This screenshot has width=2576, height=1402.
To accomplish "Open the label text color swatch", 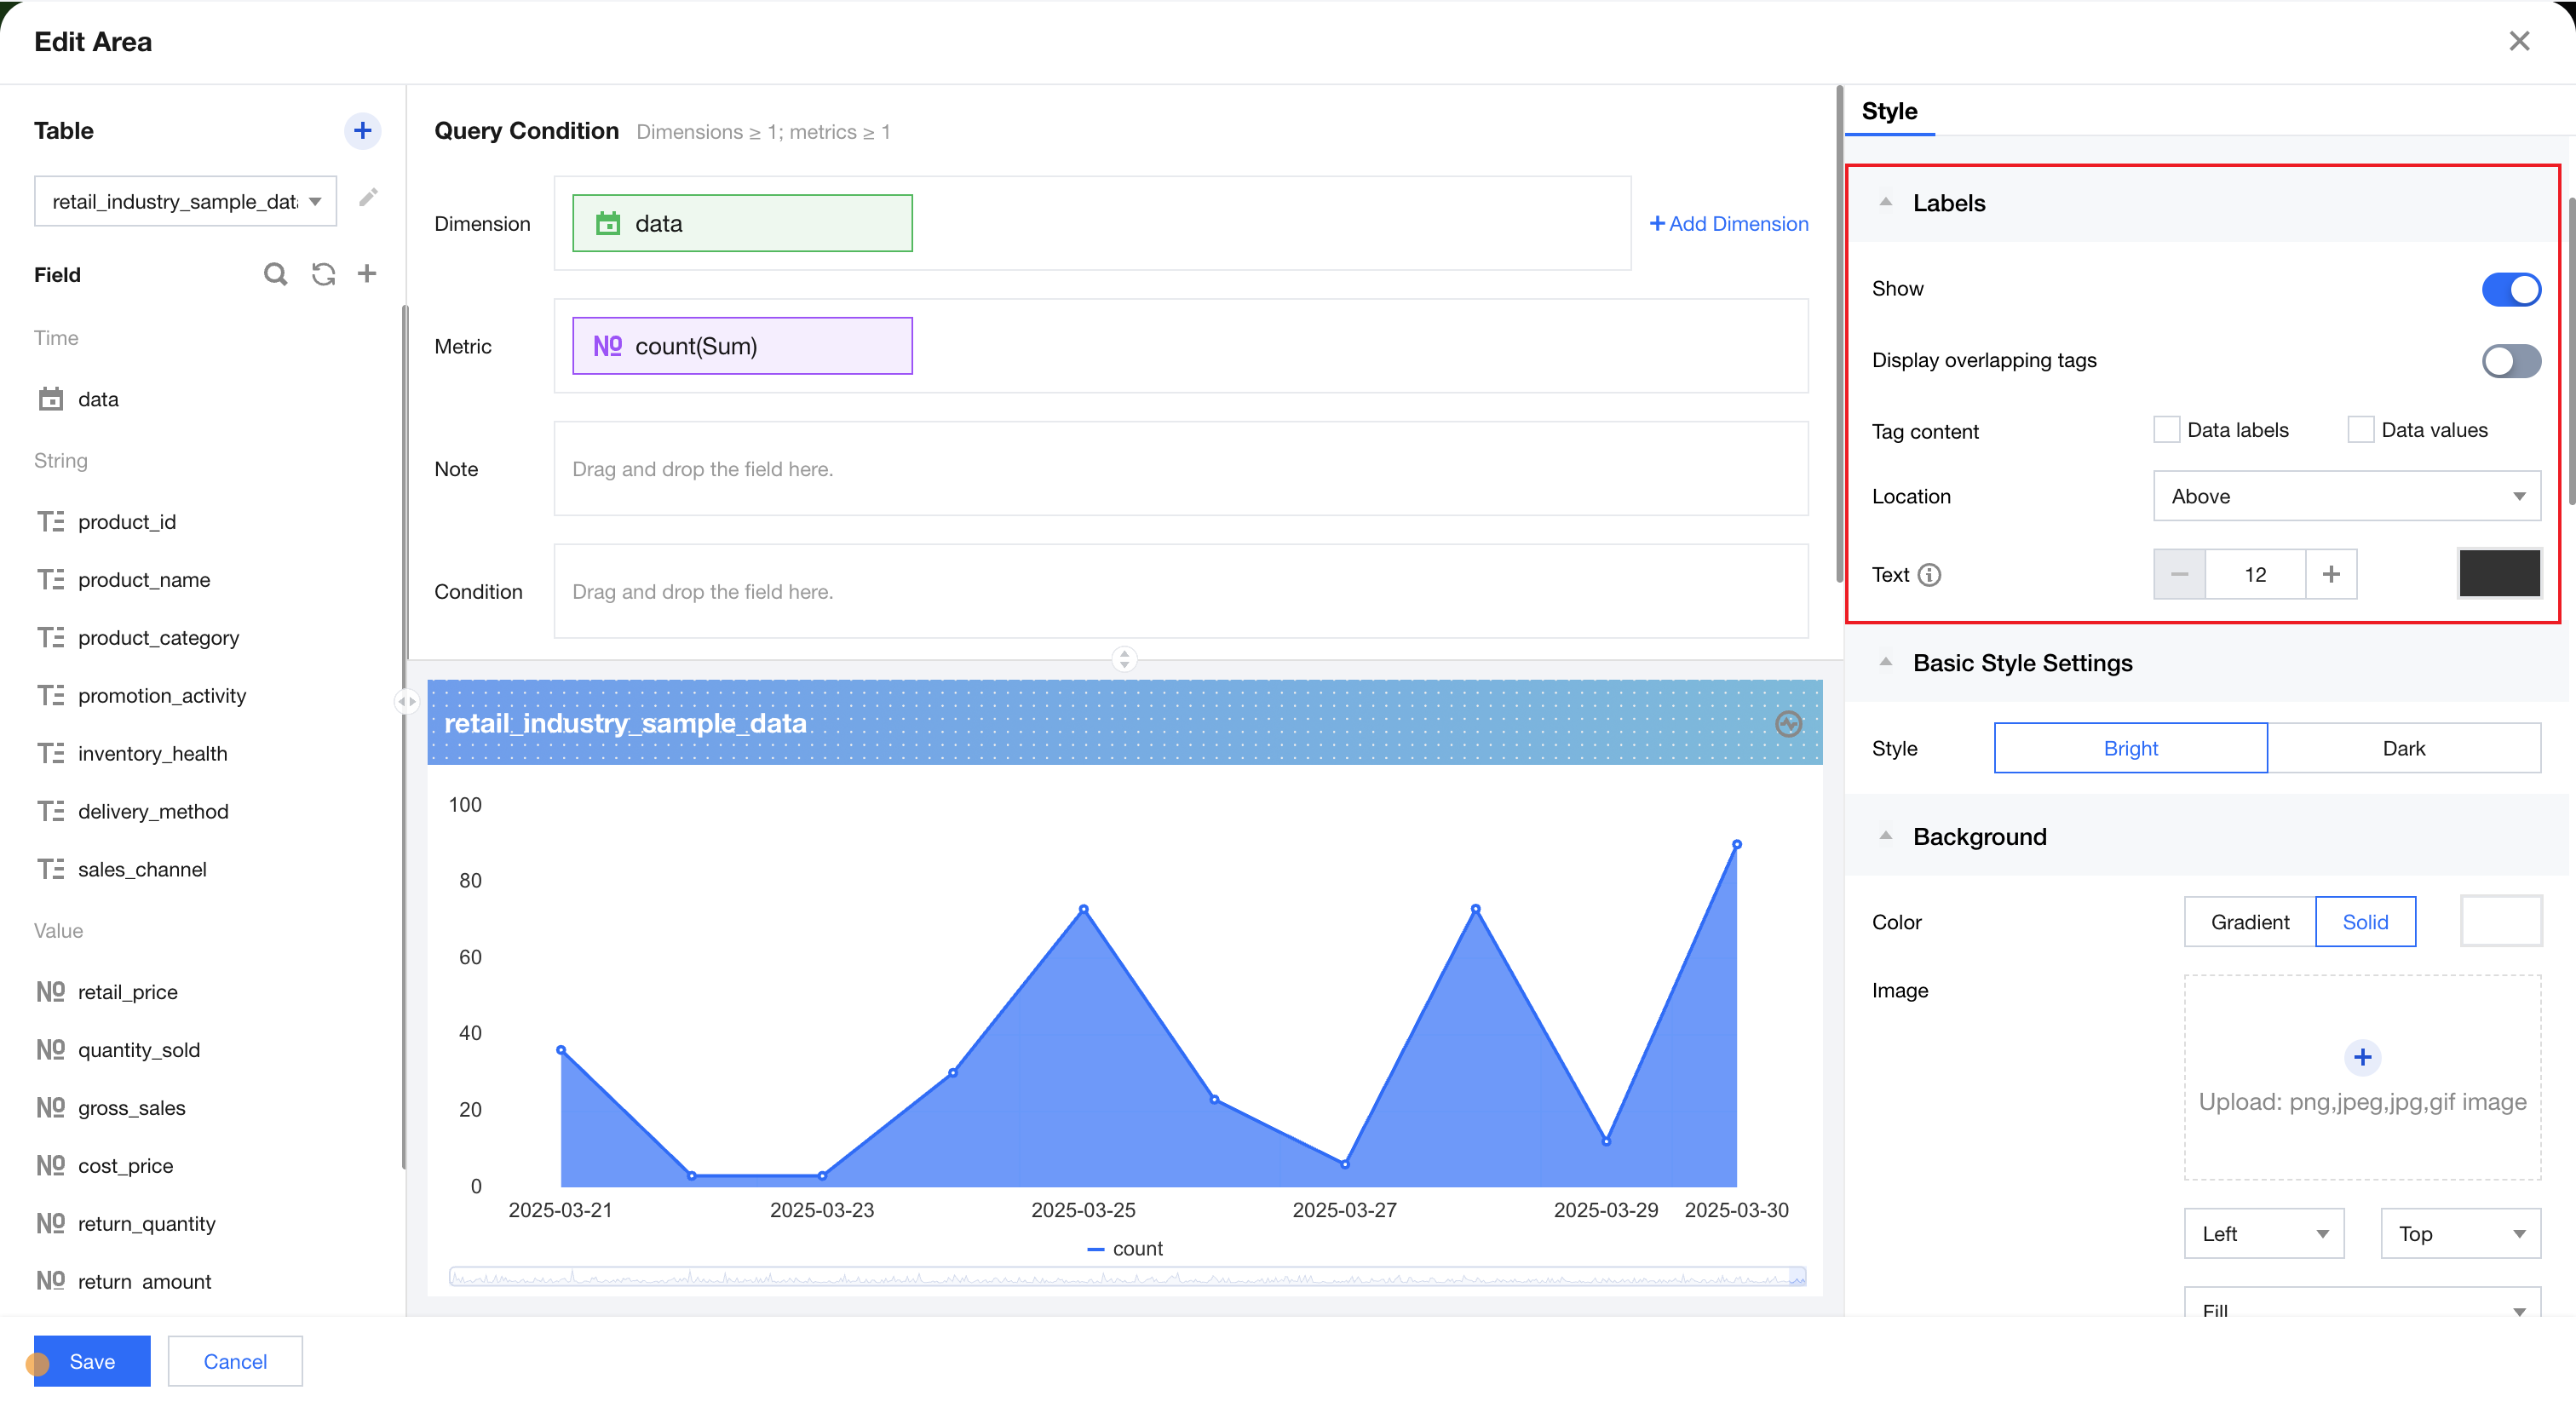I will (2499, 574).
